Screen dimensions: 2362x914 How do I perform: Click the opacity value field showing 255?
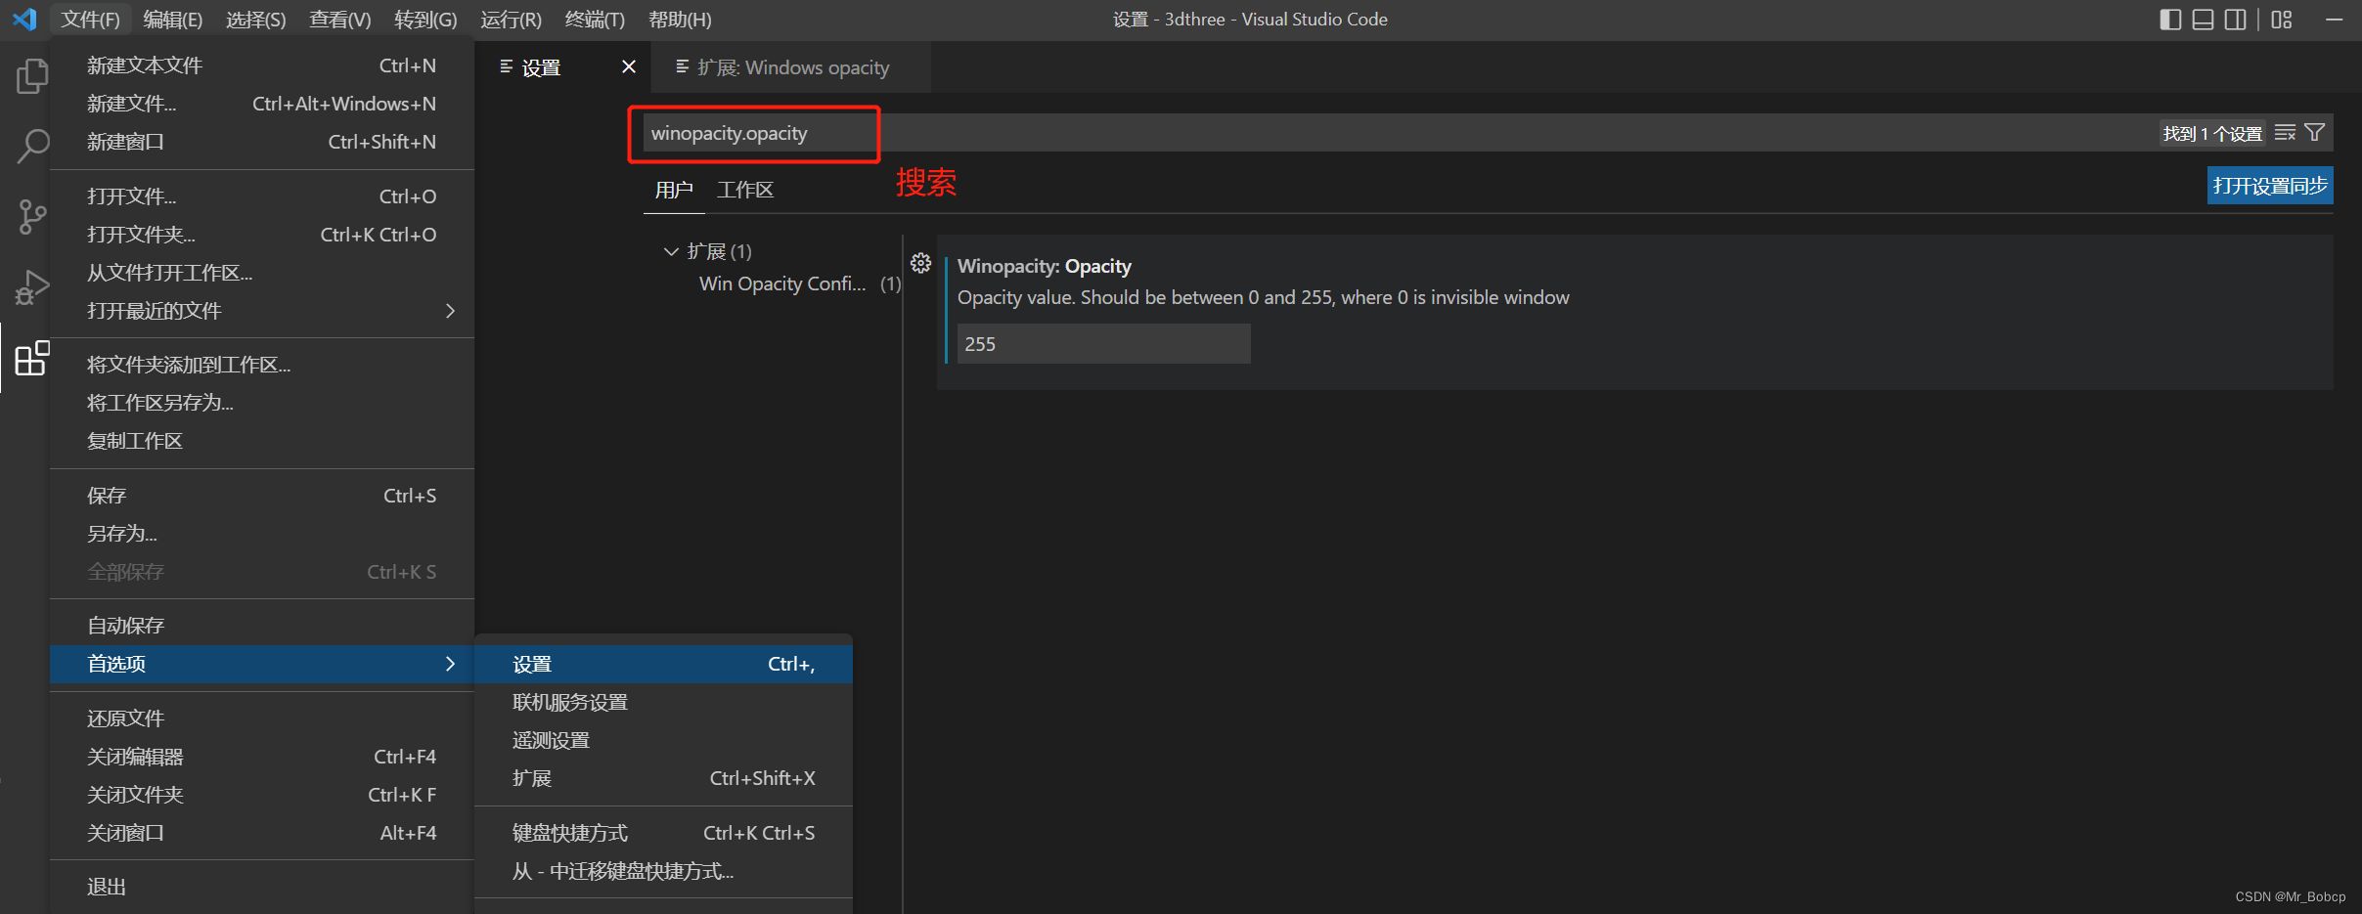[1103, 344]
